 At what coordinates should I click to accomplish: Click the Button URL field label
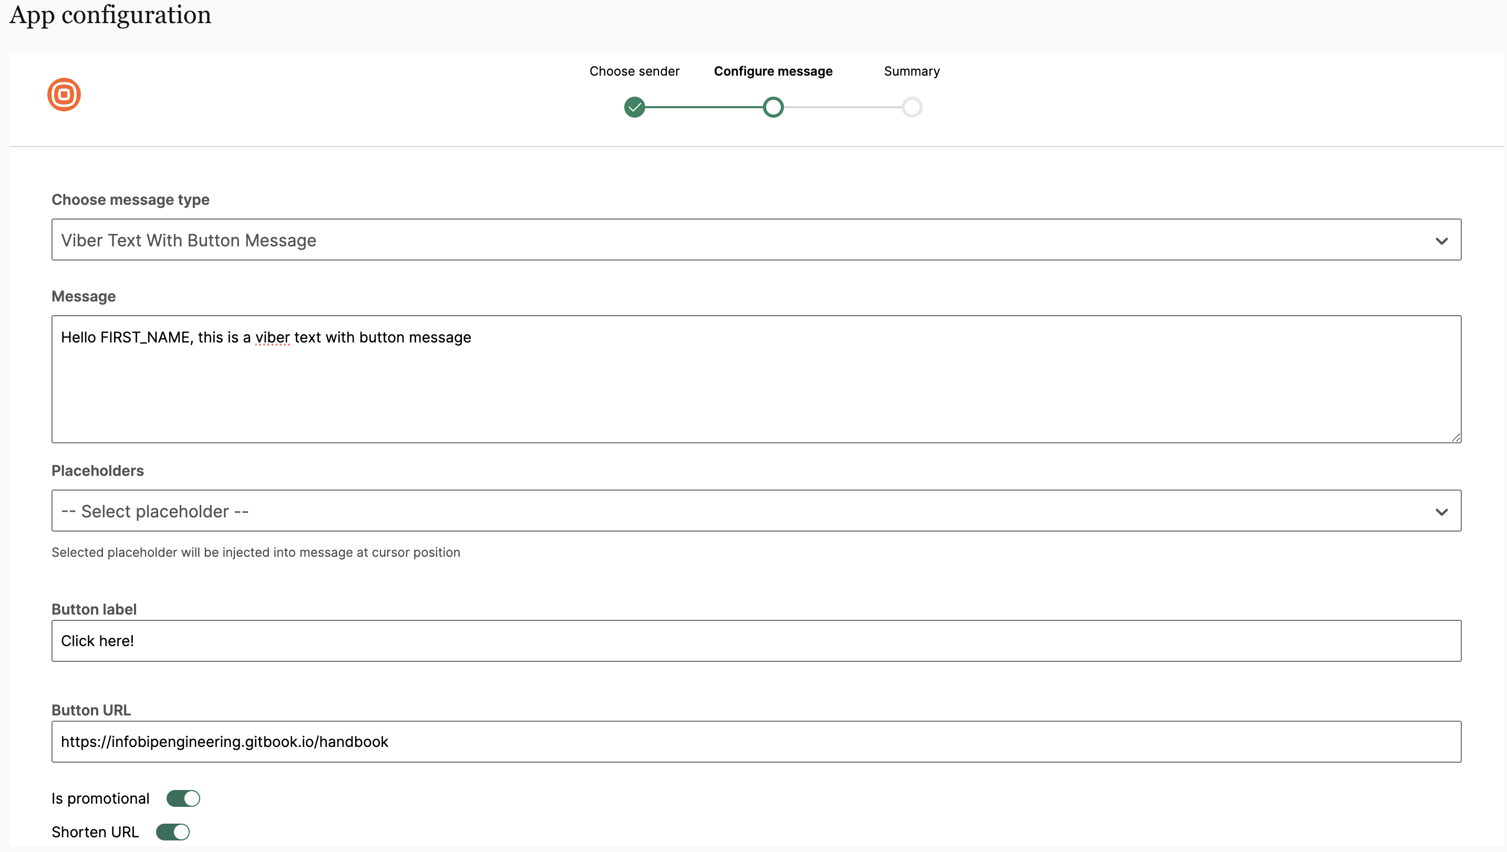click(91, 710)
